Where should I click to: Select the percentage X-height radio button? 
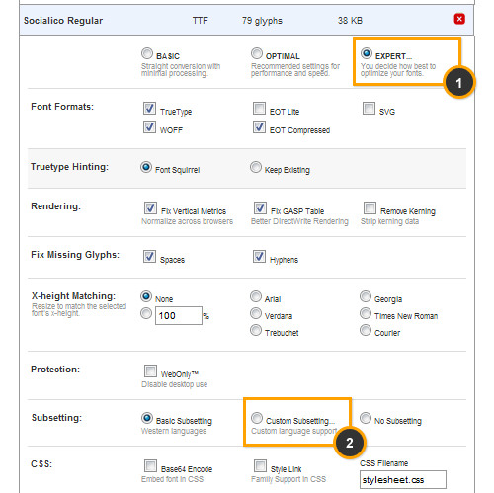[146, 313]
